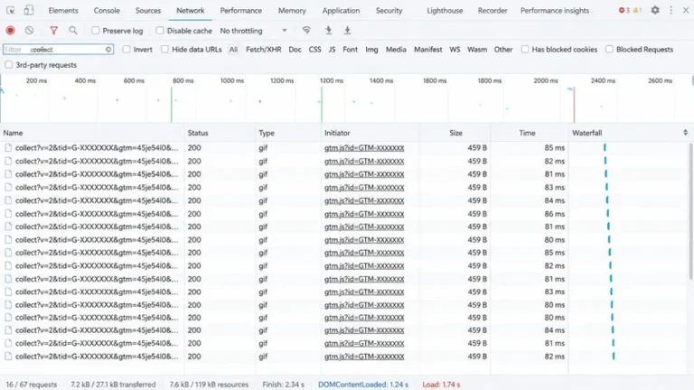
Task: Click the red load marker in timeline overview
Action: (x=574, y=105)
